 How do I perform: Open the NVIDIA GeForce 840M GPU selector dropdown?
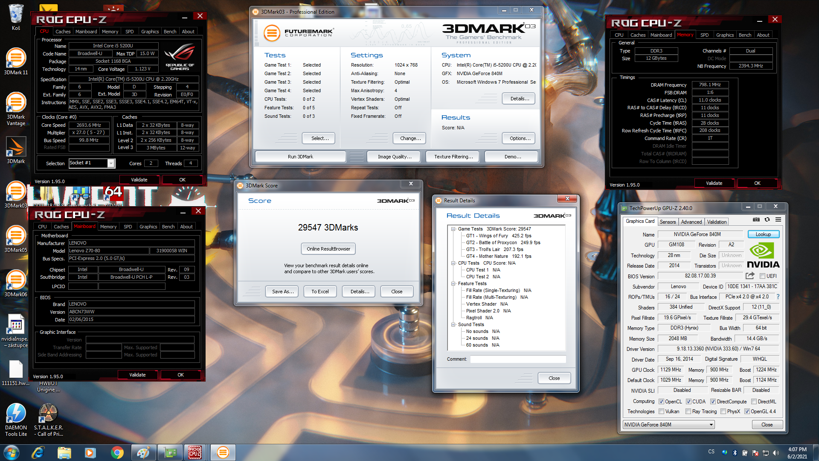668,425
